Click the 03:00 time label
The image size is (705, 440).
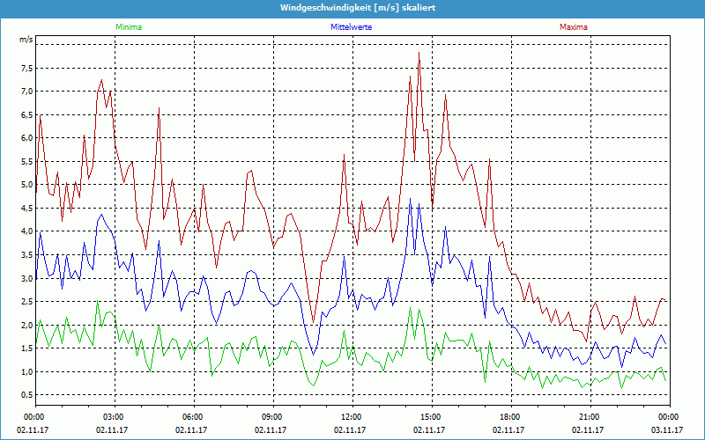tap(114, 417)
